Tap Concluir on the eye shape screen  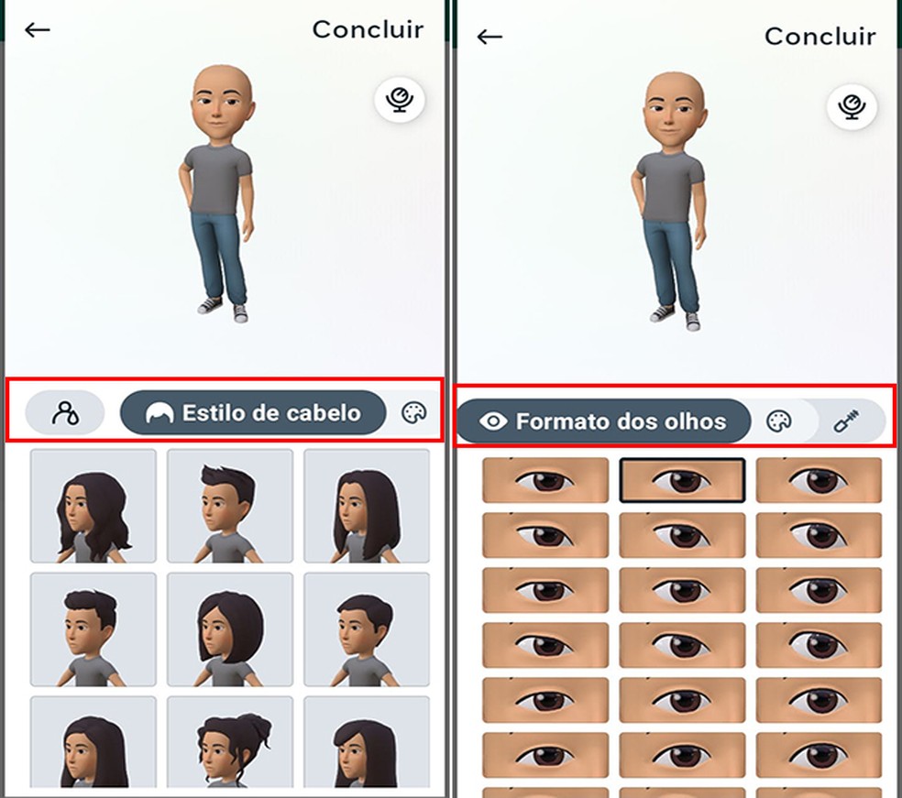pos(820,37)
